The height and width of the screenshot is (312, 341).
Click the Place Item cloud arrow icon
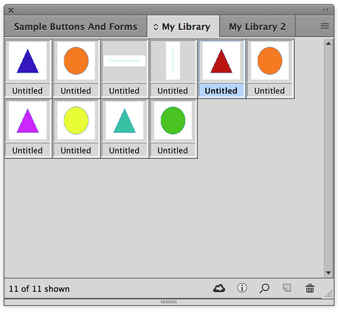click(219, 289)
